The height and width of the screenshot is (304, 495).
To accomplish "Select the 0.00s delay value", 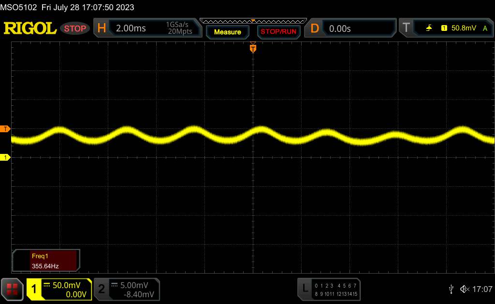I will tap(340, 28).
